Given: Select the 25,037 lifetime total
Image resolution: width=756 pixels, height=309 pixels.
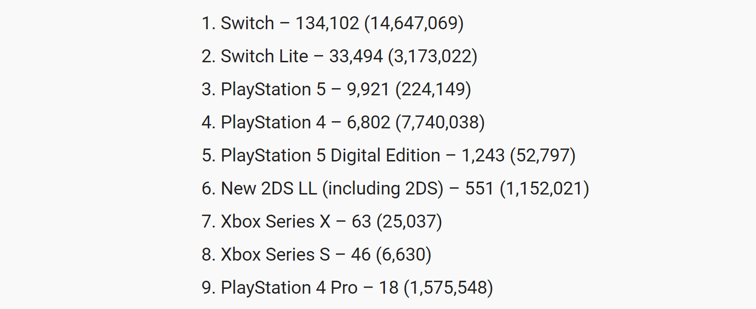Looking at the screenshot, I should 409,221.
